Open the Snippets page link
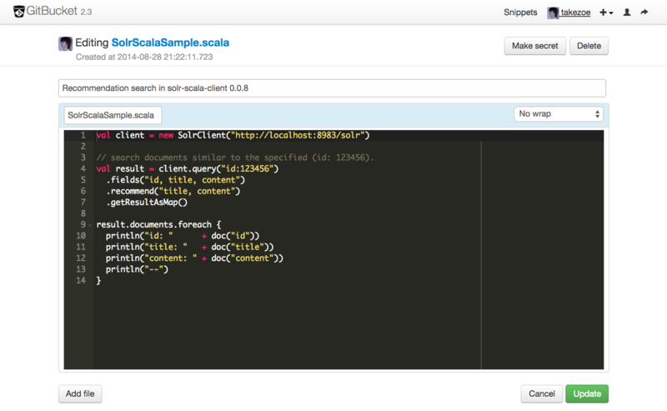The height and width of the screenshot is (411, 667). tap(520, 13)
